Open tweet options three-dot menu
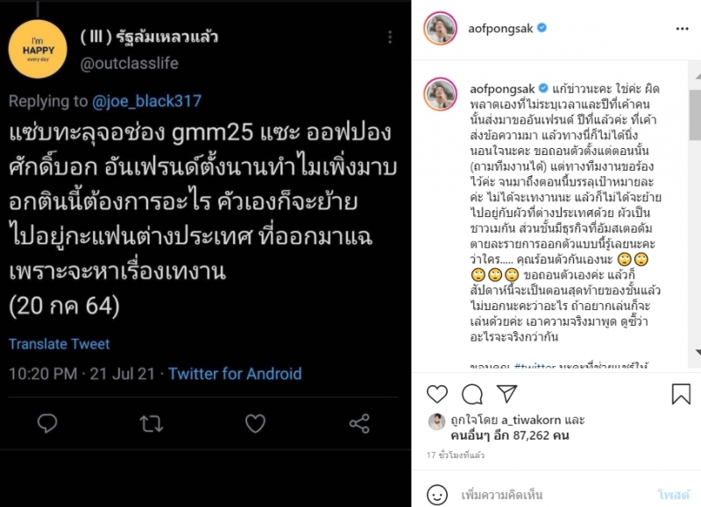 tap(391, 38)
